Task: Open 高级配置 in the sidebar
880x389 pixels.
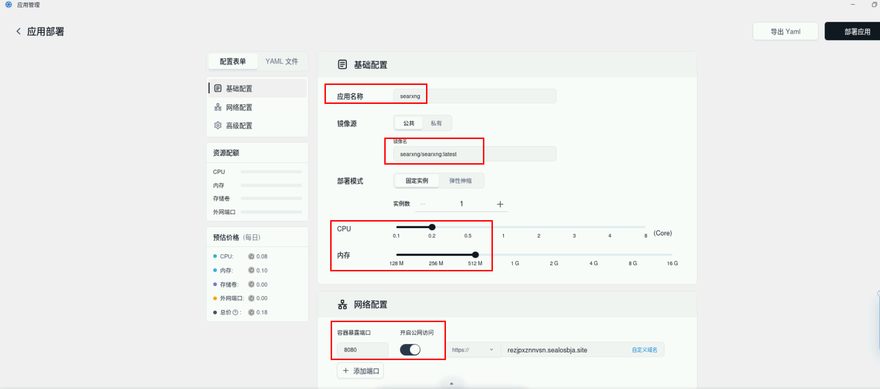Action: click(x=258, y=125)
